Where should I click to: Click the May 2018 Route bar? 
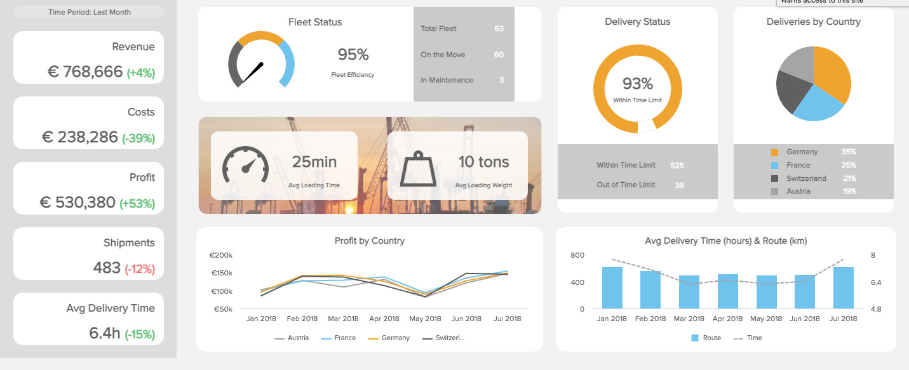point(766,293)
